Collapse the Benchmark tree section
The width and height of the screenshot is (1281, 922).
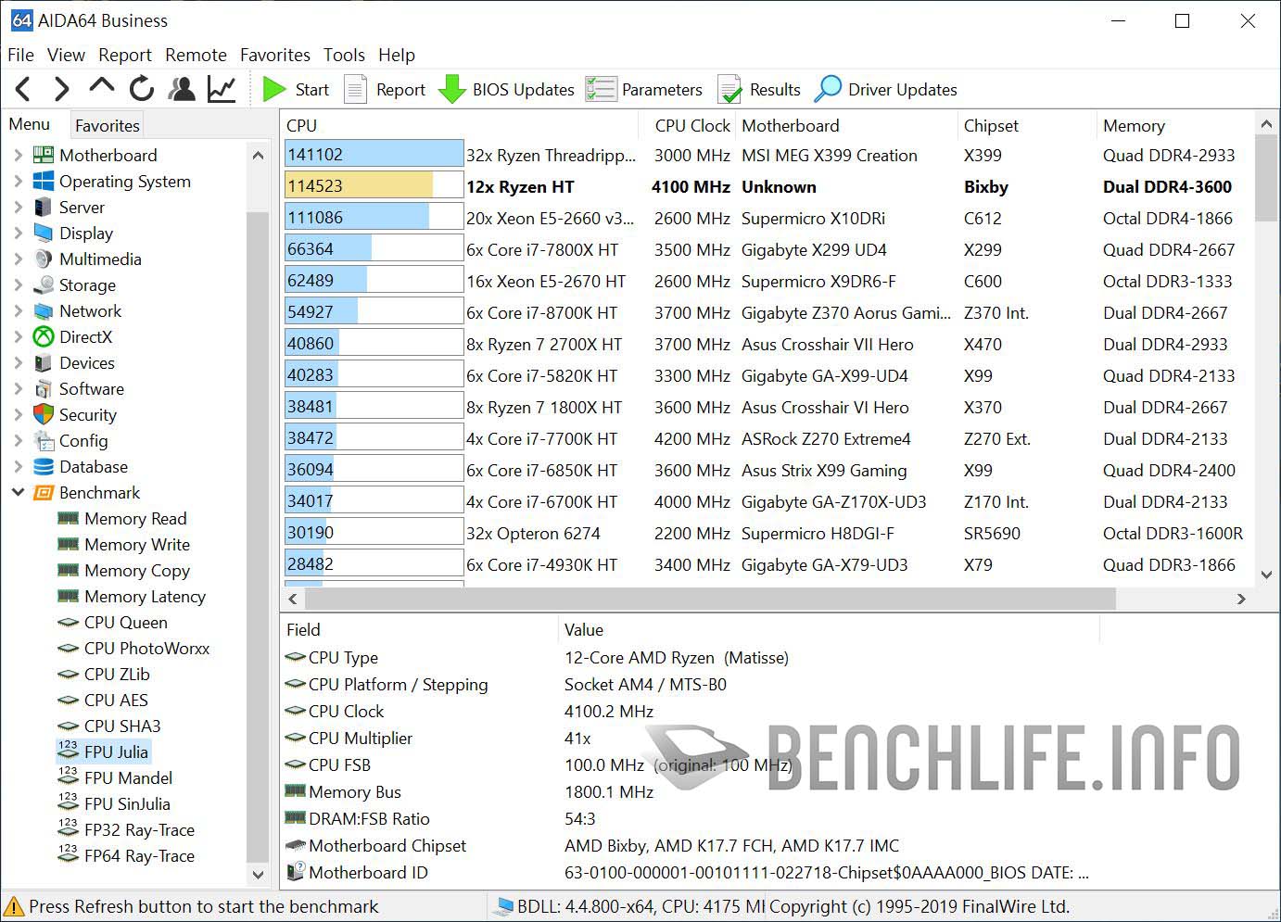pyautogui.click(x=19, y=492)
